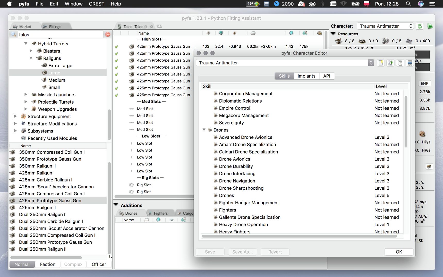Open the CREST menu
The height and width of the screenshot is (277, 443).
96,4
